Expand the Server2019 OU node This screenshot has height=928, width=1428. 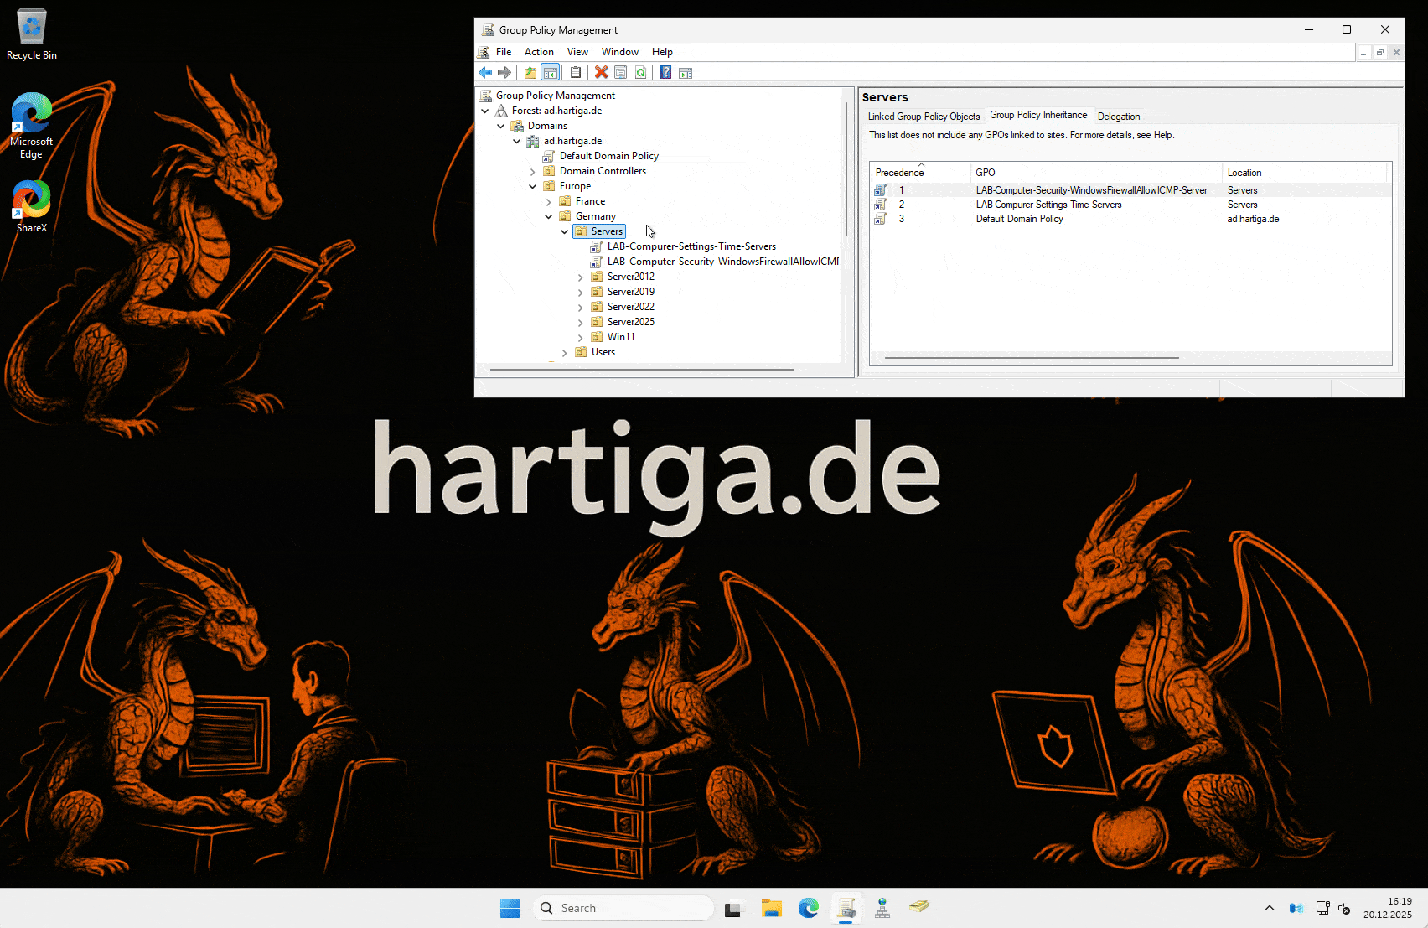coord(580,293)
